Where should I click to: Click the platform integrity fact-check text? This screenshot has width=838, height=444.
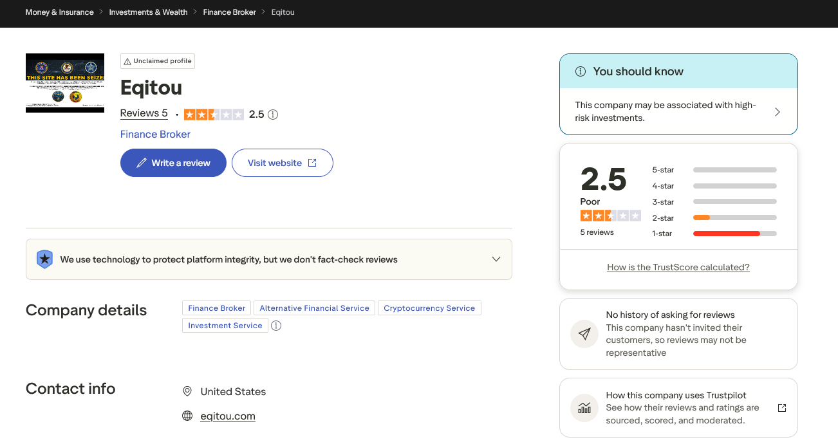coord(228,259)
